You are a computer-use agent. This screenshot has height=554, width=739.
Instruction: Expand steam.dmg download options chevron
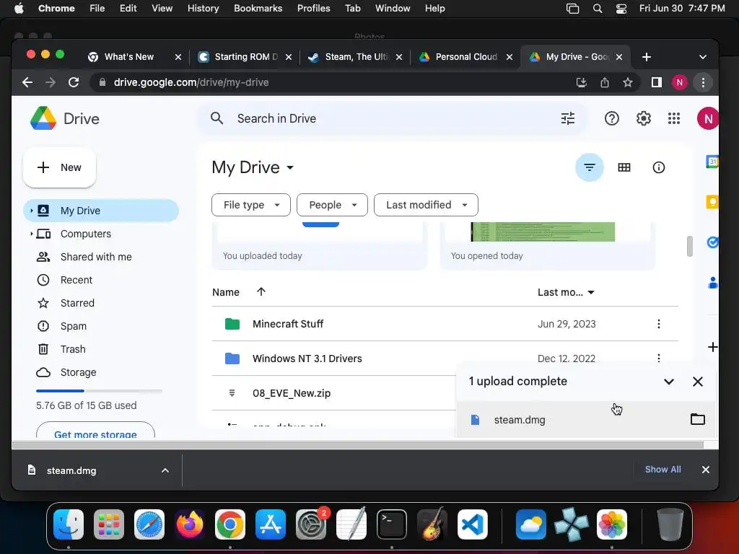(x=165, y=470)
